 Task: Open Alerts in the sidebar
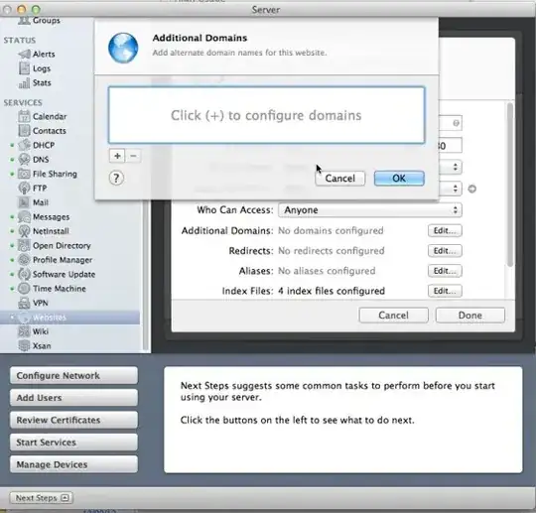pos(37,54)
